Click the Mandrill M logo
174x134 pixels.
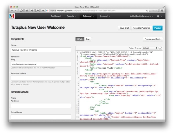pos(12,16)
